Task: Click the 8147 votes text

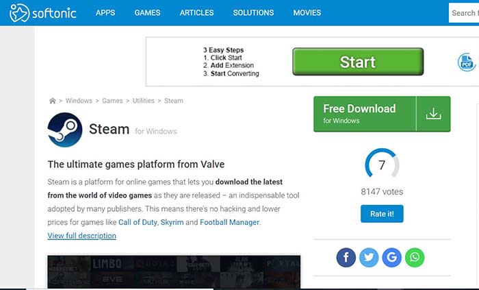Action: click(382, 192)
